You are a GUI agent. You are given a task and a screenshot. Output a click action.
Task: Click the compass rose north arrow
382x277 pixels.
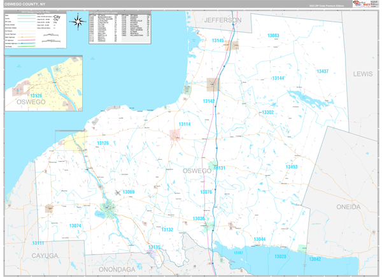point(78,22)
